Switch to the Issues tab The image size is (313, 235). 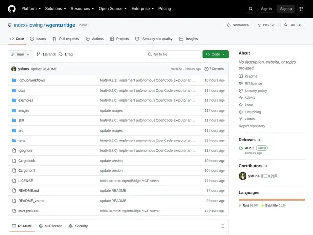click(38, 39)
